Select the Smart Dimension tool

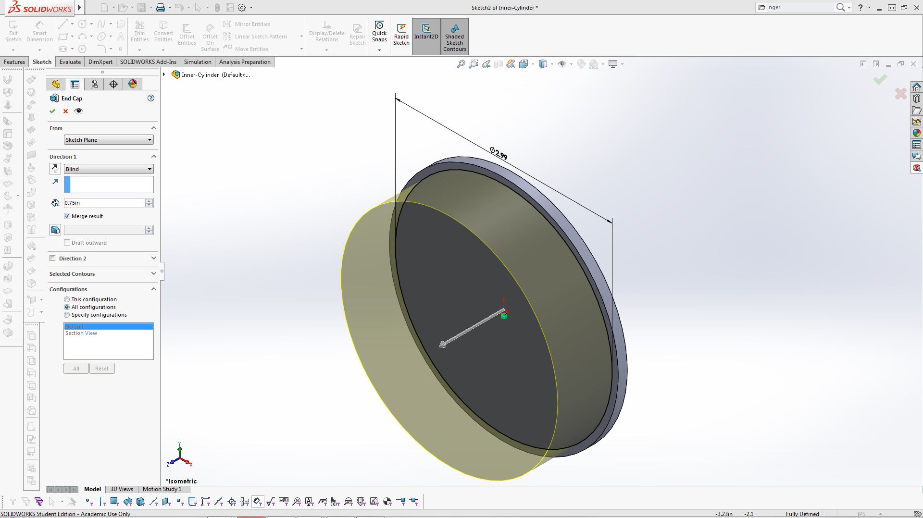coord(39,32)
